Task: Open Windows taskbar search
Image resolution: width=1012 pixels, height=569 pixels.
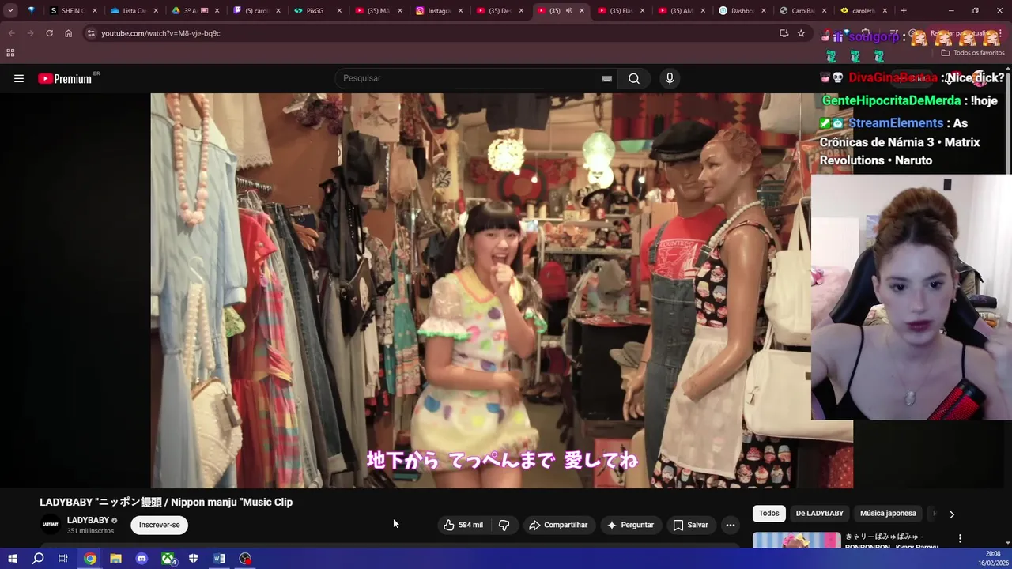Action: (x=38, y=559)
